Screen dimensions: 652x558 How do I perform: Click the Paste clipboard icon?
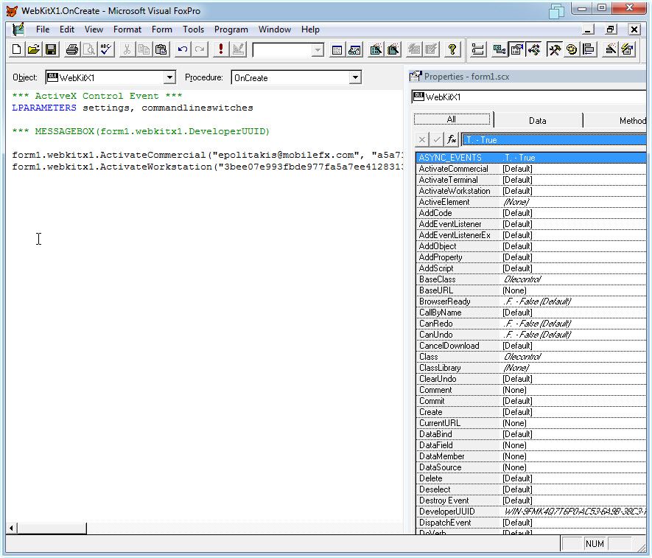point(161,49)
